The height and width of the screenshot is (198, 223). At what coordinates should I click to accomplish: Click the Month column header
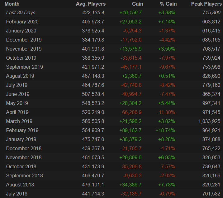click(12, 4)
